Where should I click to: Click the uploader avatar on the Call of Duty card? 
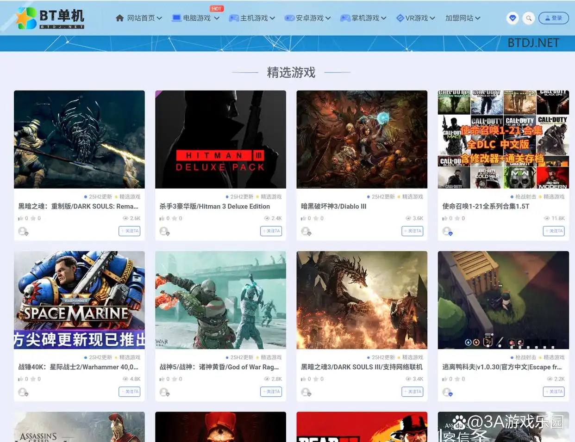pyautogui.click(x=446, y=231)
